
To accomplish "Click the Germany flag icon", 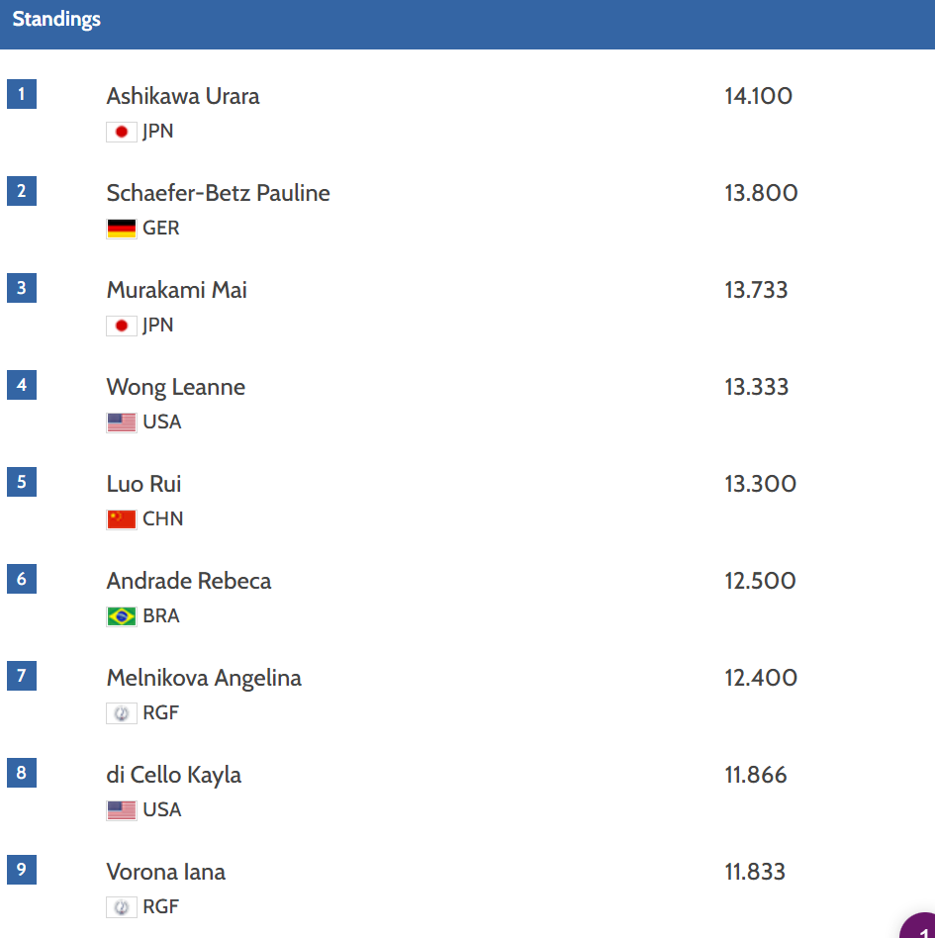I will pyautogui.click(x=122, y=229).
